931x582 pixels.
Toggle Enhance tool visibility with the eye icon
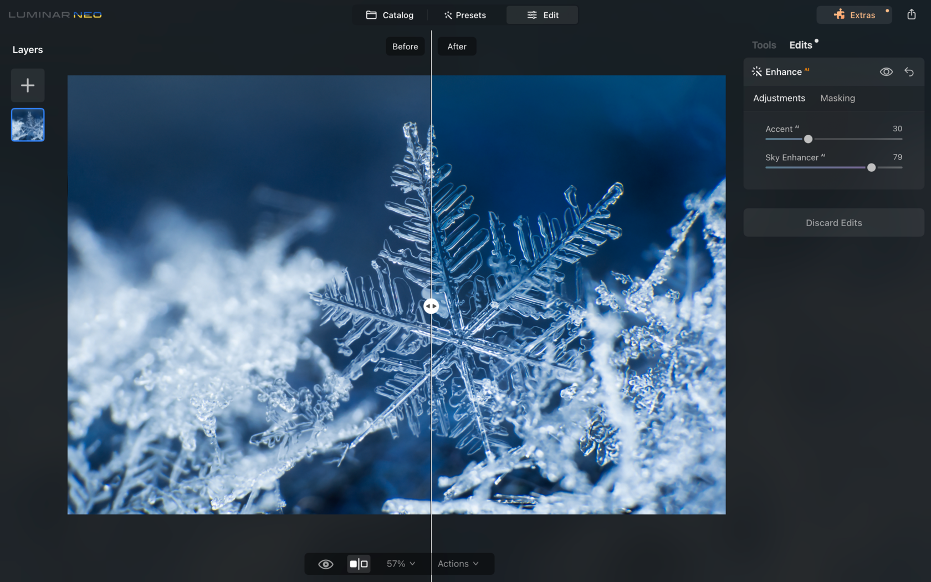click(x=886, y=72)
